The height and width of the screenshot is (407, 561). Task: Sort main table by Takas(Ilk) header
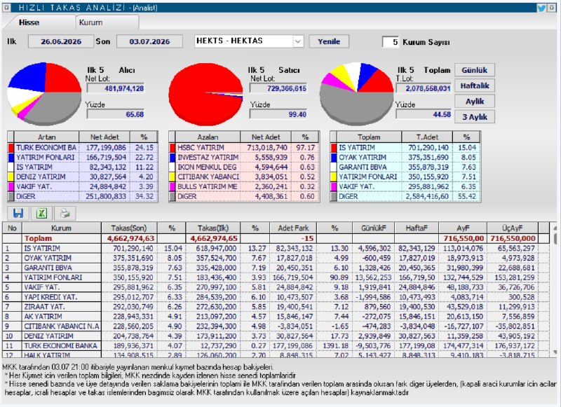click(x=213, y=228)
